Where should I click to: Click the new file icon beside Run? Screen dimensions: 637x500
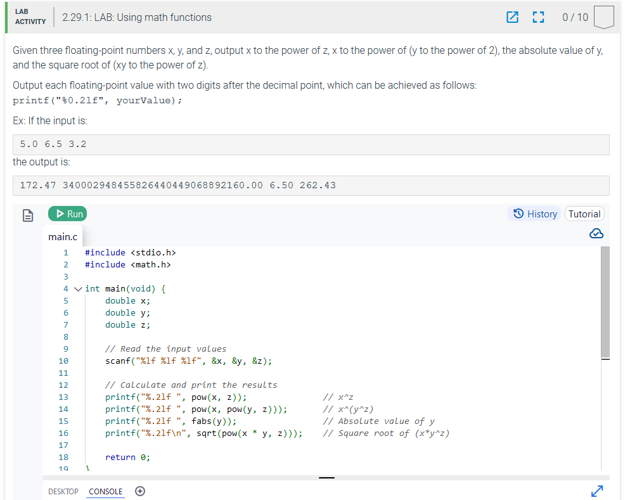[x=28, y=215]
